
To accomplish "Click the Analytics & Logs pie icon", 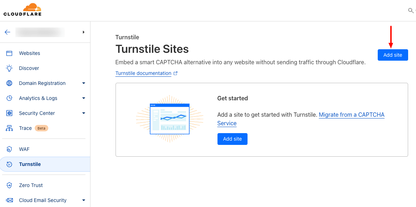I will (x=9, y=98).
